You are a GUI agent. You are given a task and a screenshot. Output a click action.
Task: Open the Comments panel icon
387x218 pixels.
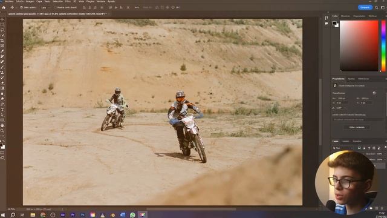(327, 24)
